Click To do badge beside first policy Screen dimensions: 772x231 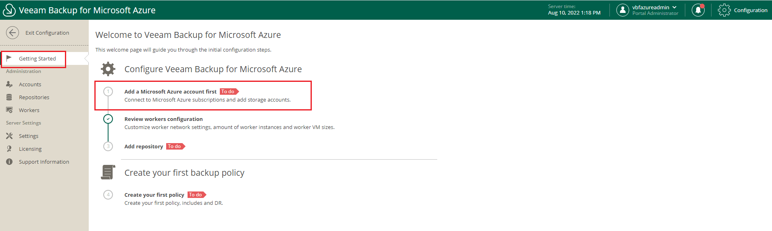click(197, 195)
